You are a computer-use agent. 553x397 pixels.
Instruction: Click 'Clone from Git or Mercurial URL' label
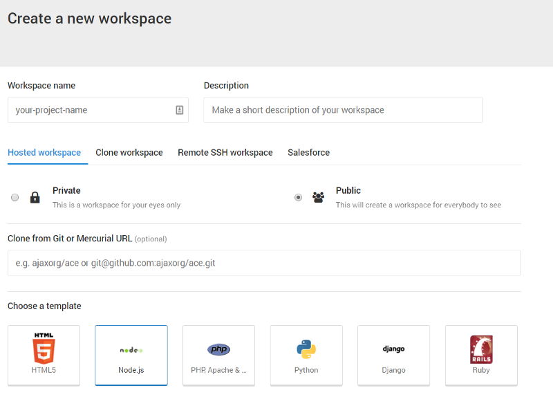[70, 239]
